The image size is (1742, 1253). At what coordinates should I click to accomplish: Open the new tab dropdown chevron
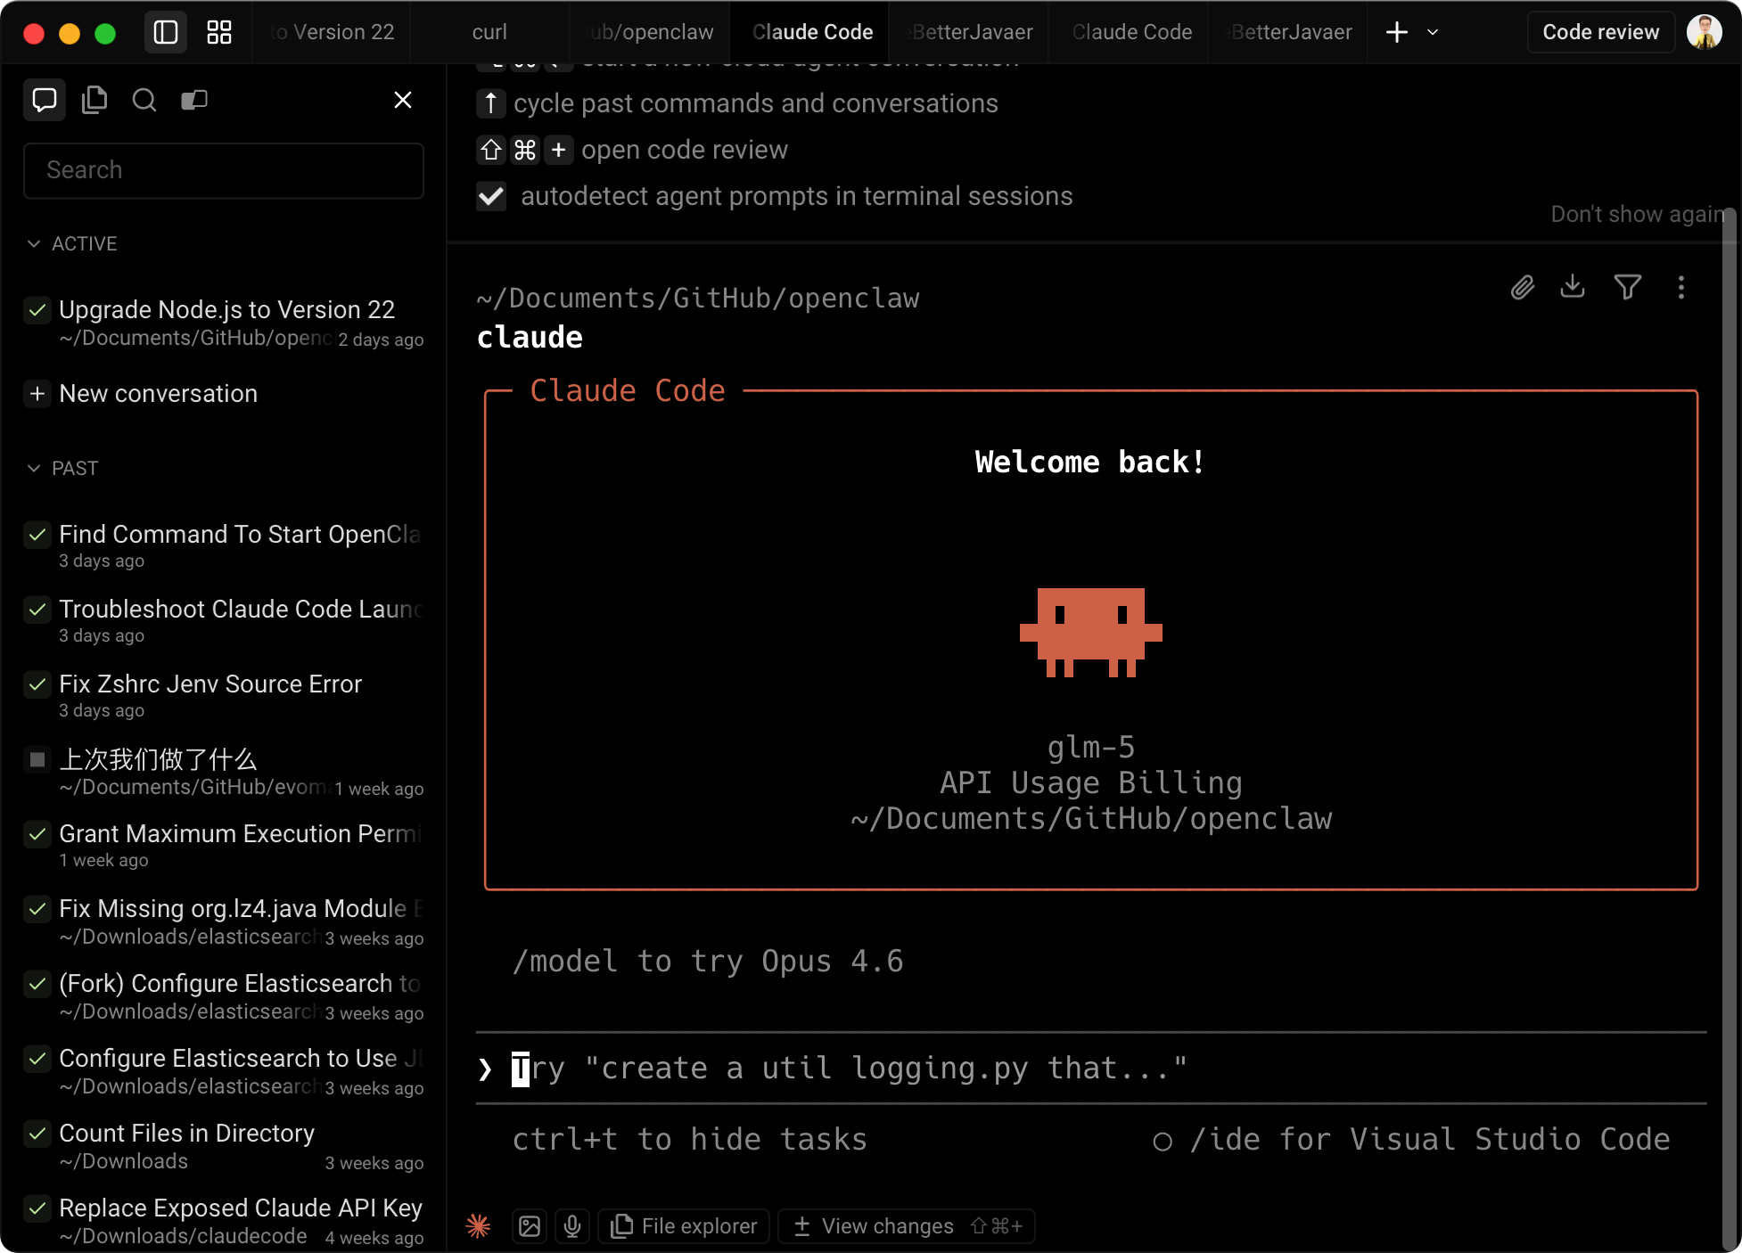click(1433, 32)
